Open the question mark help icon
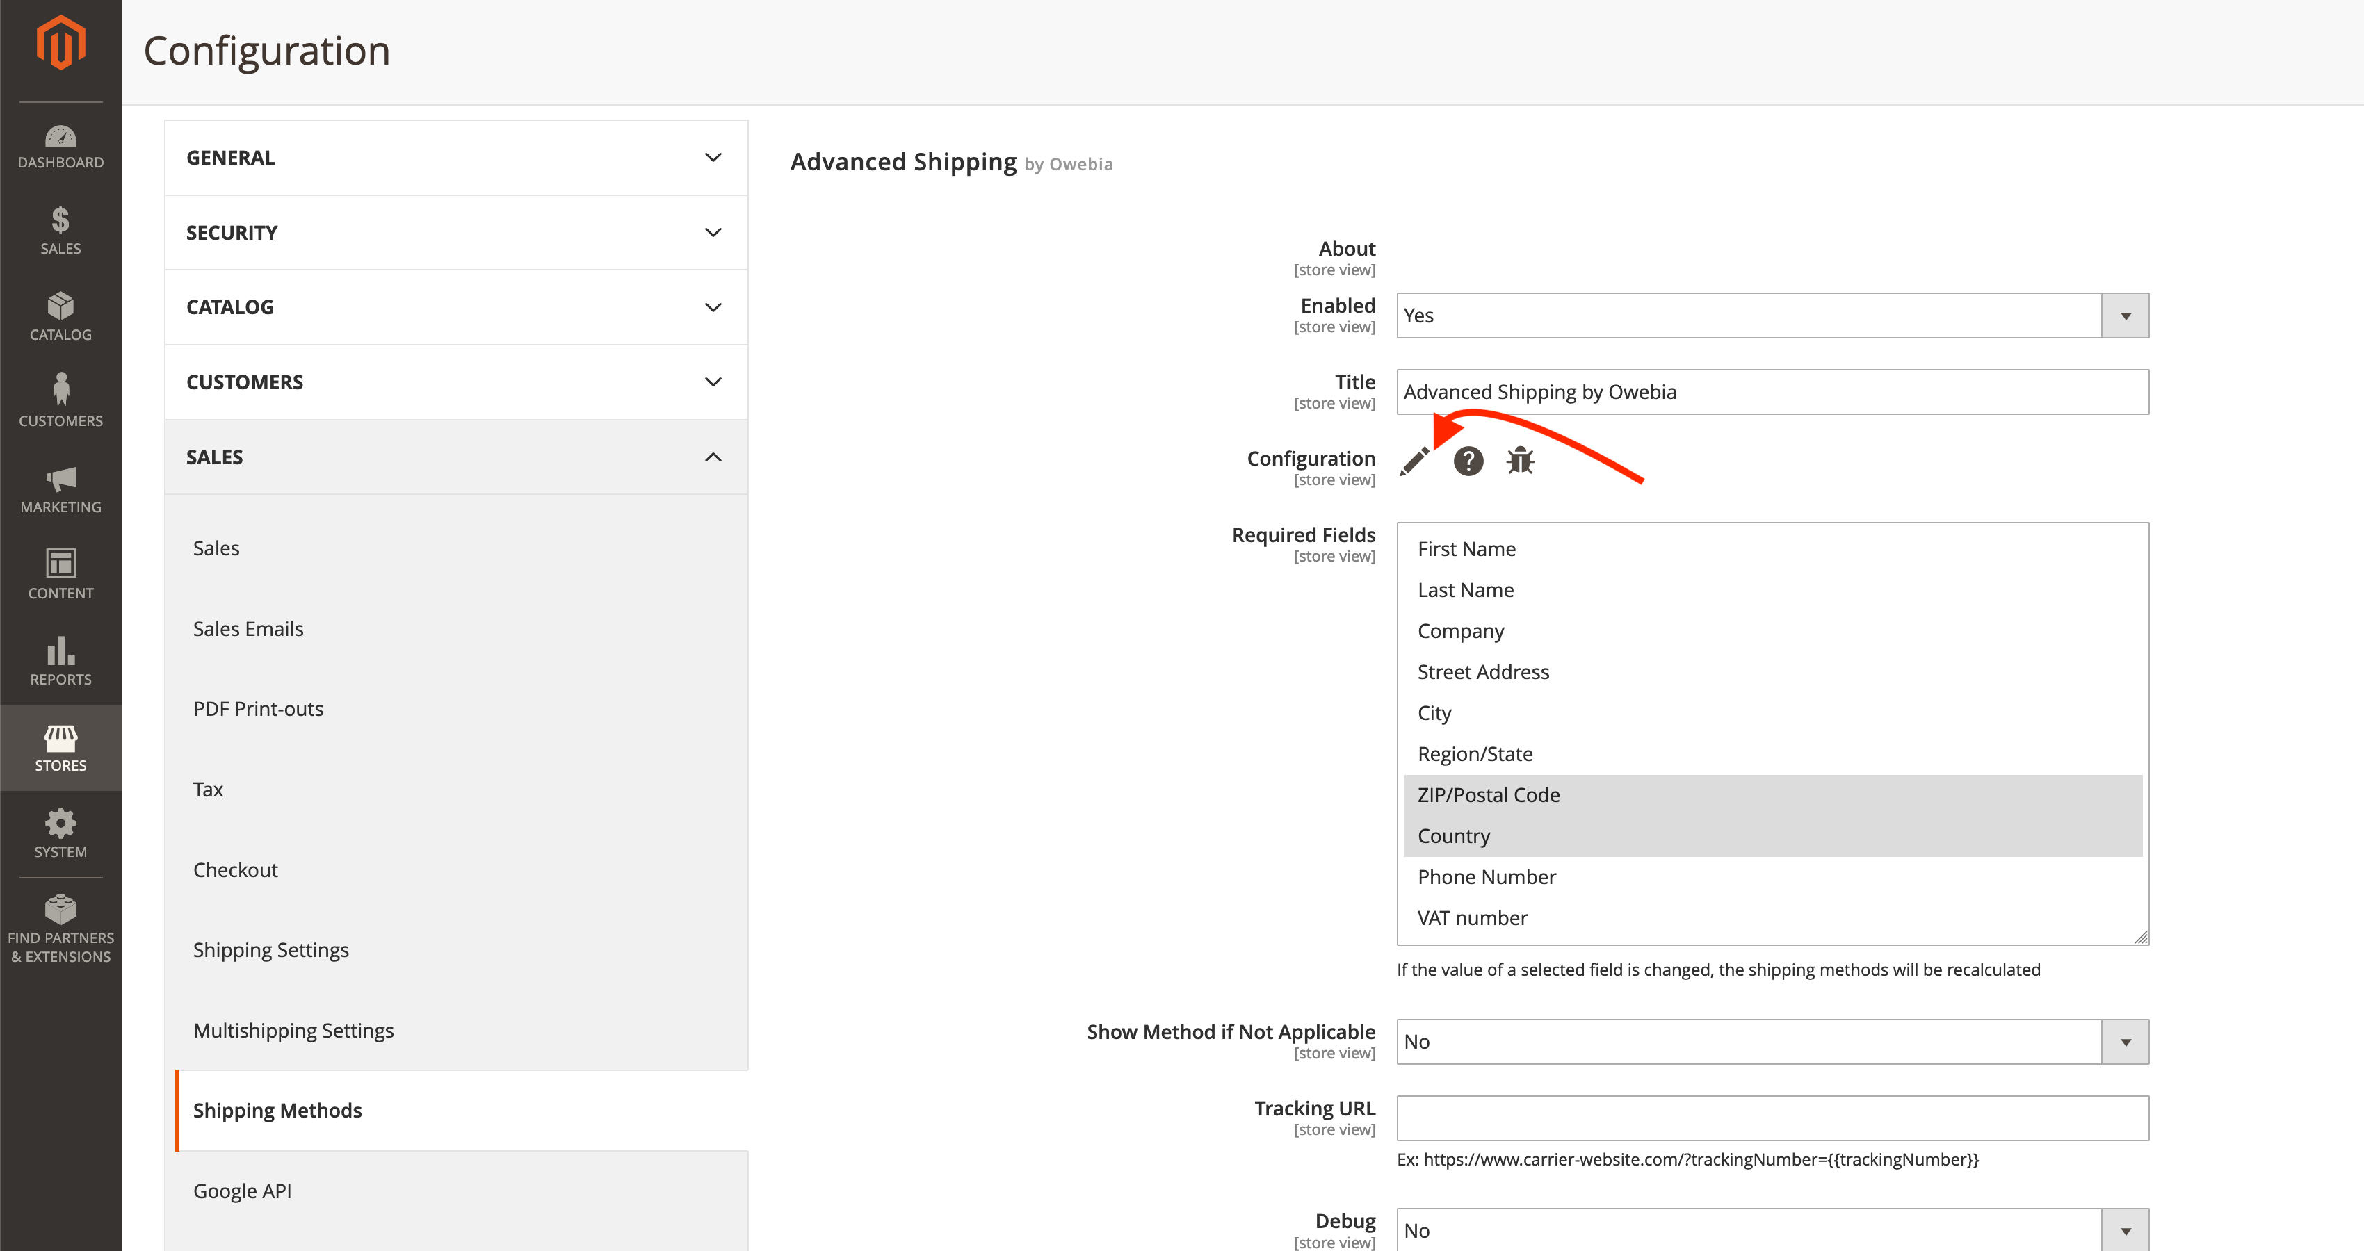Viewport: 2364px width, 1251px height. click(x=1468, y=460)
